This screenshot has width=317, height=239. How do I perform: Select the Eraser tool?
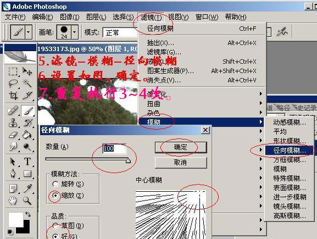[x=13, y=135]
